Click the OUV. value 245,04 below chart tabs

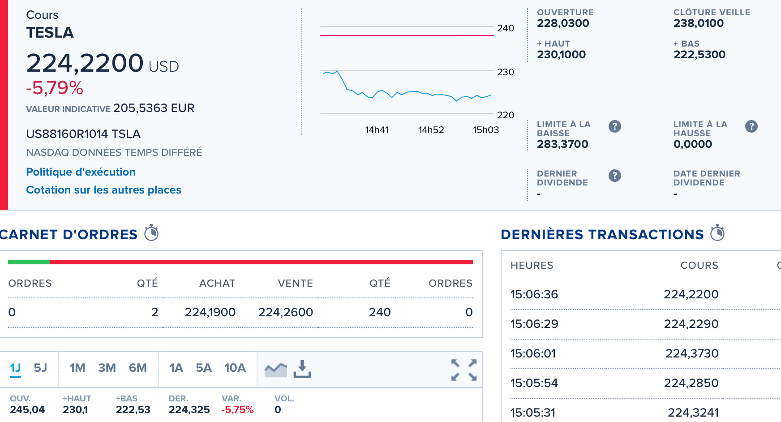27,409
